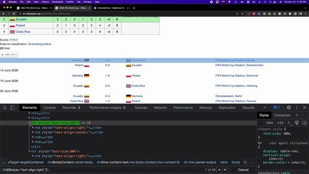Viewport: 309px width, 174px height.
Task: Open the Application tab
Action: [227, 107]
